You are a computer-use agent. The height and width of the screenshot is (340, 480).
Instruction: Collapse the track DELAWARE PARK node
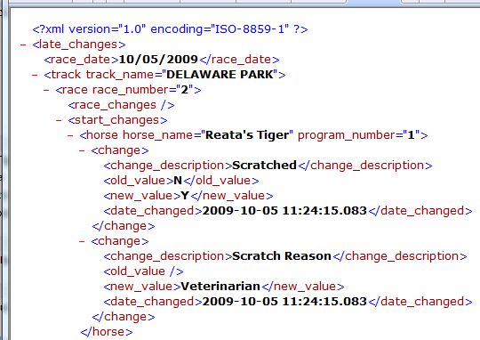35,75
